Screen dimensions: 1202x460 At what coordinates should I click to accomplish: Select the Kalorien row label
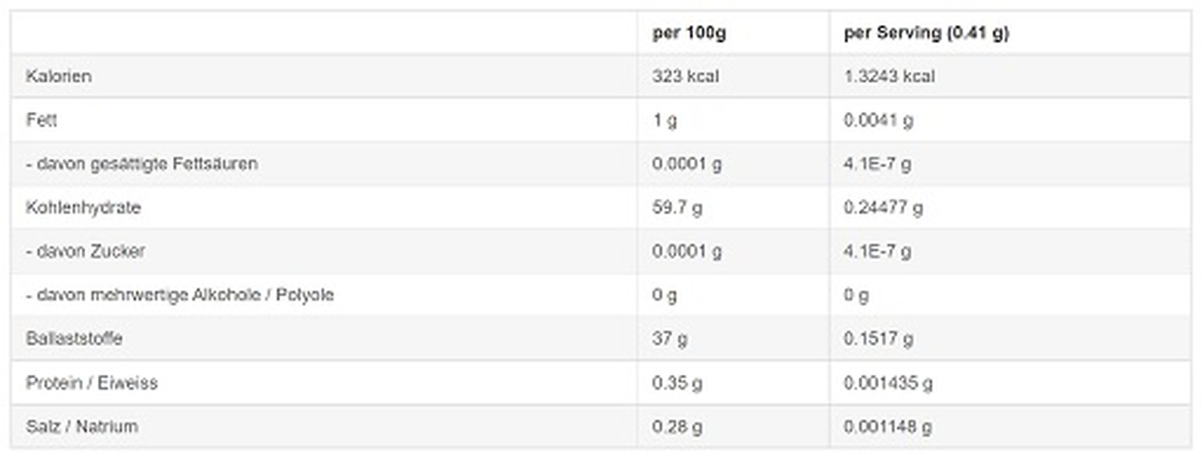click(x=59, y=76)
